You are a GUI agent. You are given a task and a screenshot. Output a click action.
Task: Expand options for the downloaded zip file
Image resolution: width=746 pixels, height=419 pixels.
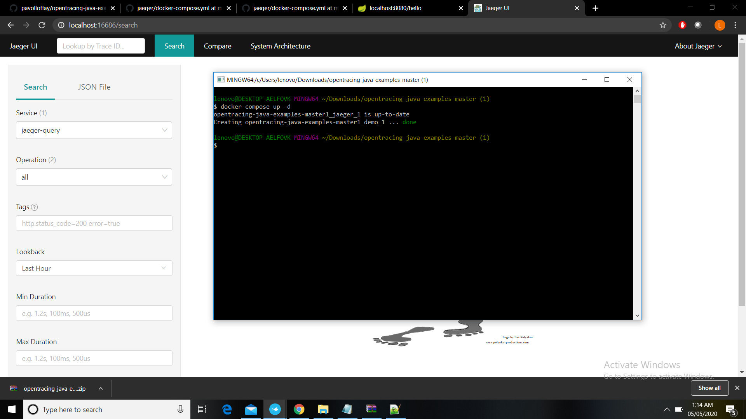[100, 388]
